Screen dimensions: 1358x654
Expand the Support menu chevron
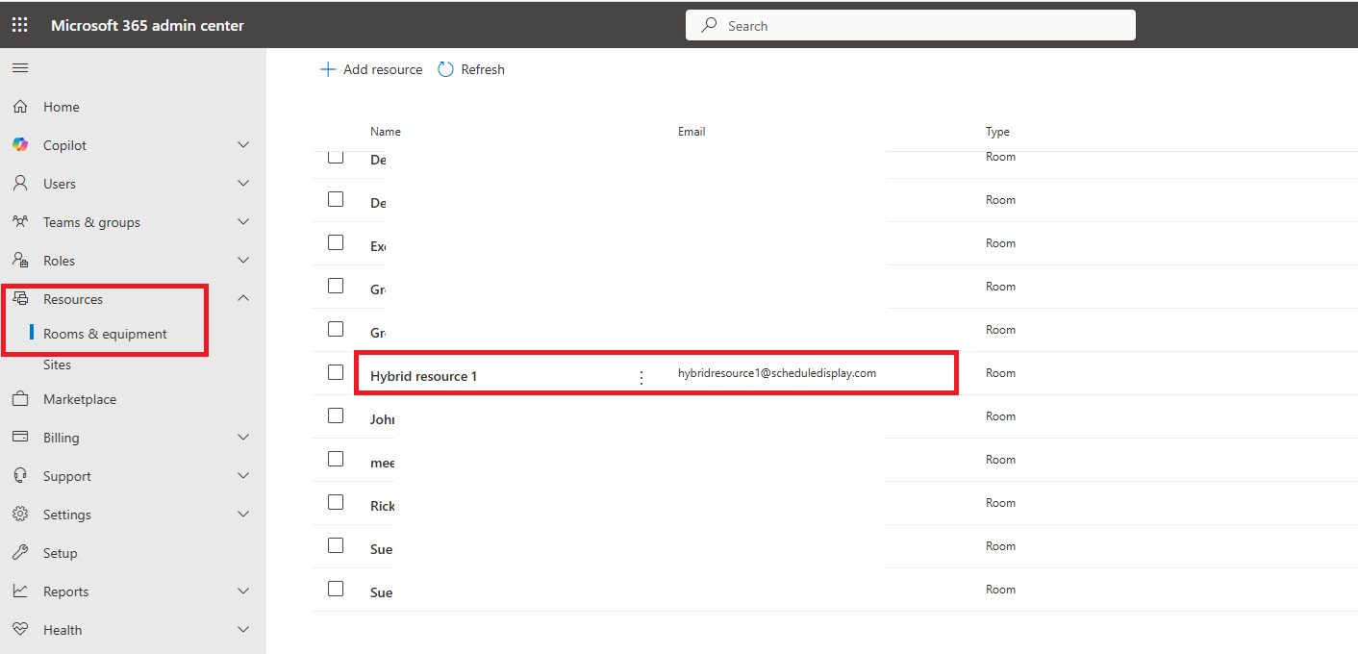(x=243, y=476)
